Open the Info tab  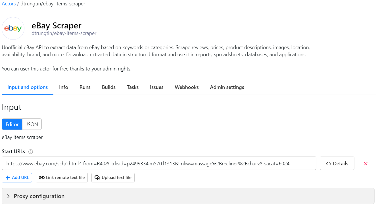[x=64, y=87]
